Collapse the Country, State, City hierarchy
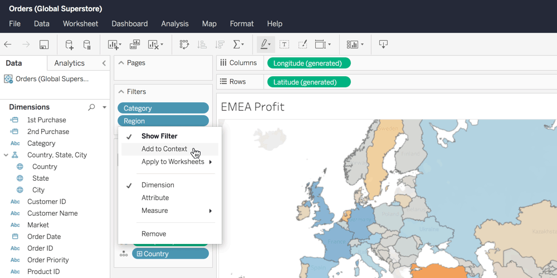This screenshot has width=557, height=278. click(6, 155)
